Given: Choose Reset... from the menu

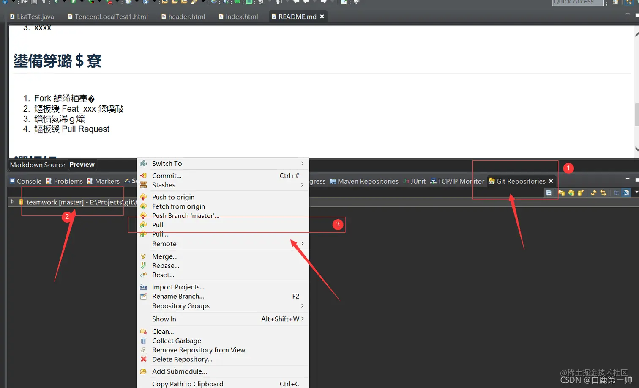Looking at the screenshot, I should click(223, 275).
